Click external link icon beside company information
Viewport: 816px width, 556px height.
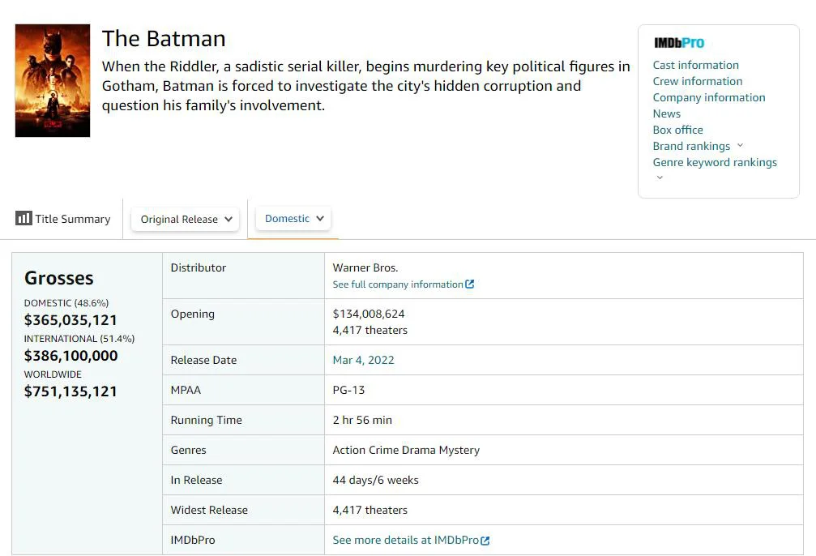[470, 284]
